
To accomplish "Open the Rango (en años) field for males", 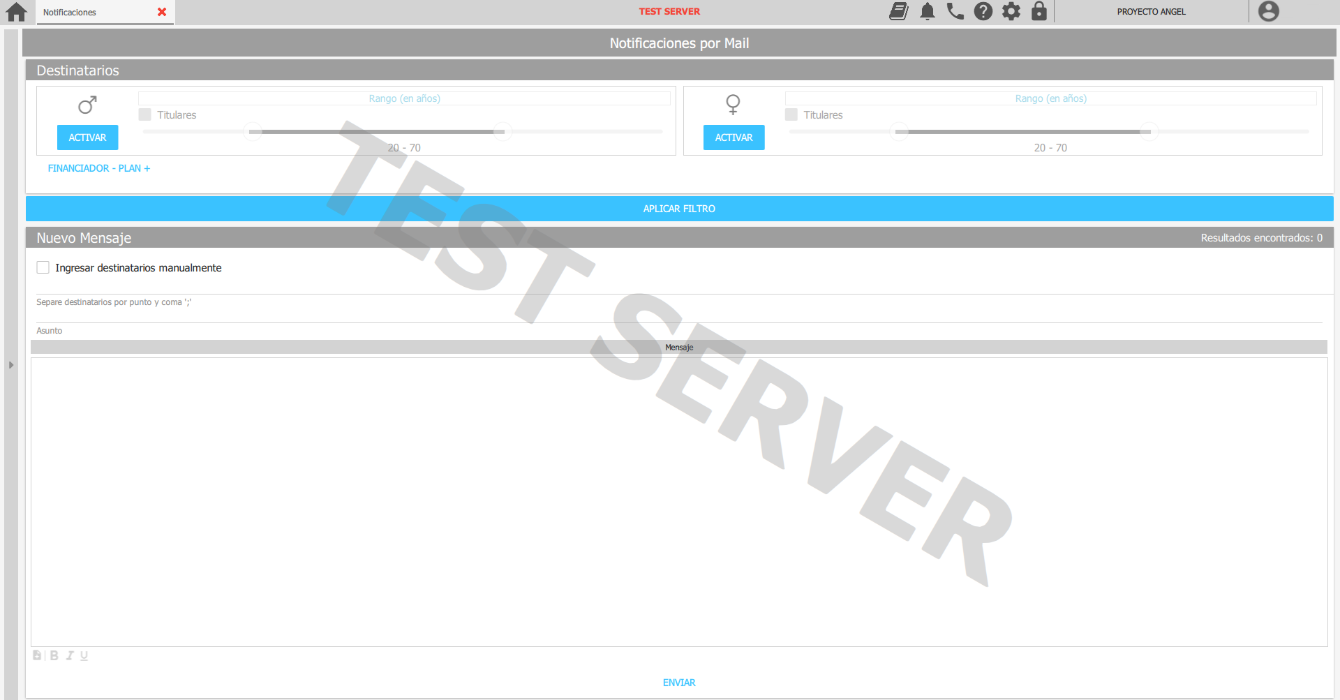I will (405, 98).
